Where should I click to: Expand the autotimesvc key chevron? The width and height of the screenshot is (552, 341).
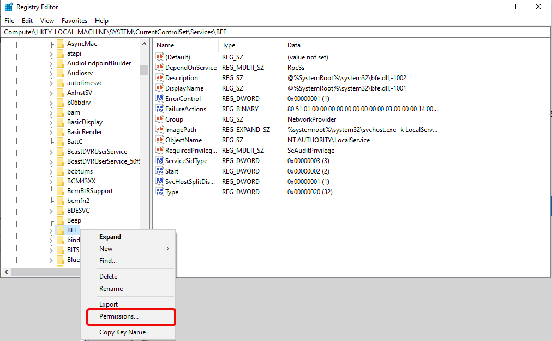(51, 83)
